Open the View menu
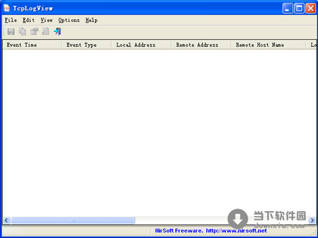 click(x=47, y=20)
